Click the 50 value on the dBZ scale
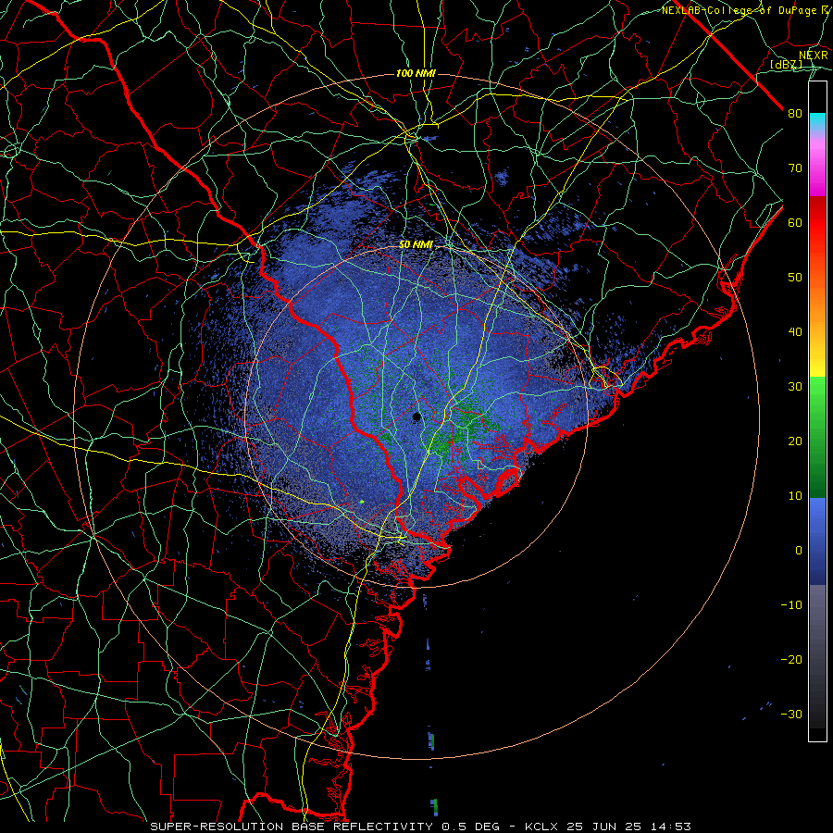Screen dimensions: 833x833 (795, 278)
